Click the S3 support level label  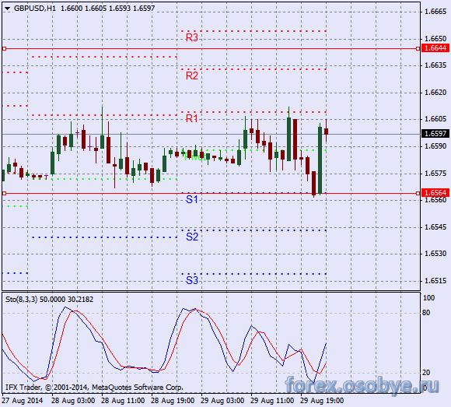192,280
